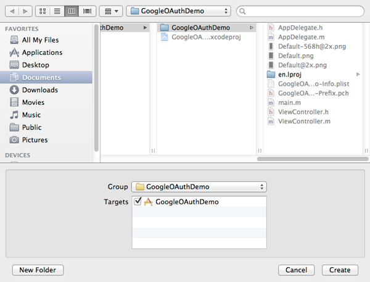Viewport: 370px width, 282px height.
Task: Open the Group popup menu
Action: [x=199, y=186]
